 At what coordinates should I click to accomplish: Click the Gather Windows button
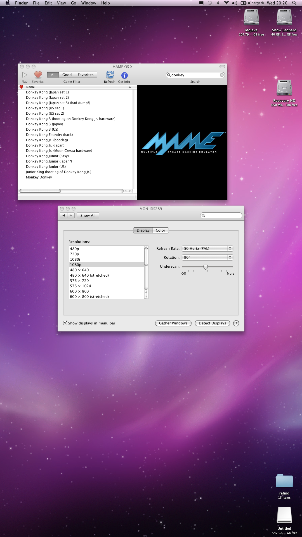coord(173,323)
